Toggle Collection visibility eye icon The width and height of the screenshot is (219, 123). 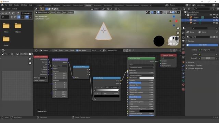(214, 15)
